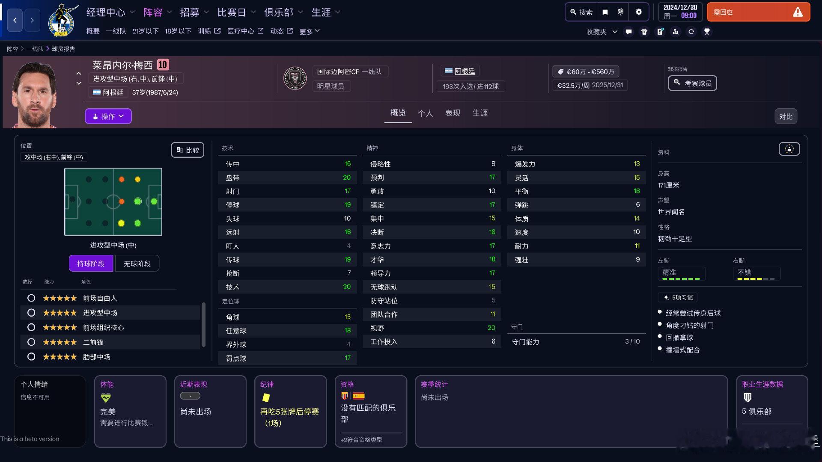Click the 考察球员 scout button
The height and width of the screenshot is (462, 822).
coord(692,83)
